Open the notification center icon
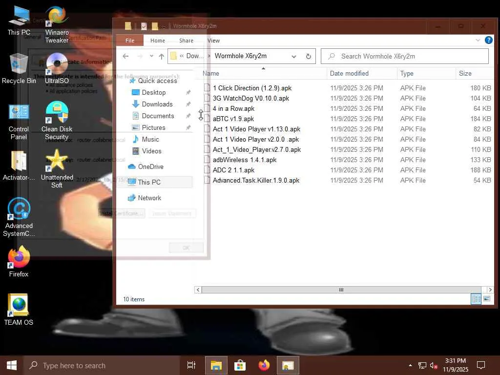500x375 pixels. coord(481,365)
